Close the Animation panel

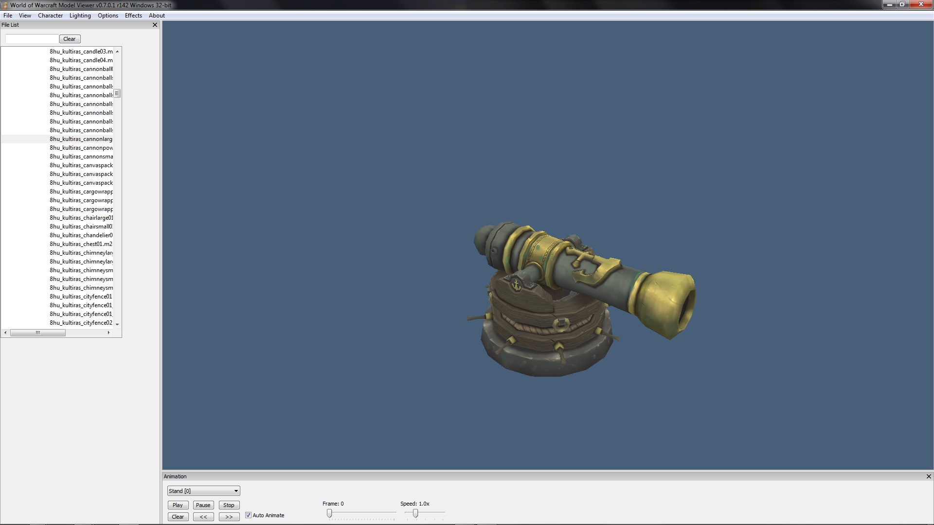[928, 476]
